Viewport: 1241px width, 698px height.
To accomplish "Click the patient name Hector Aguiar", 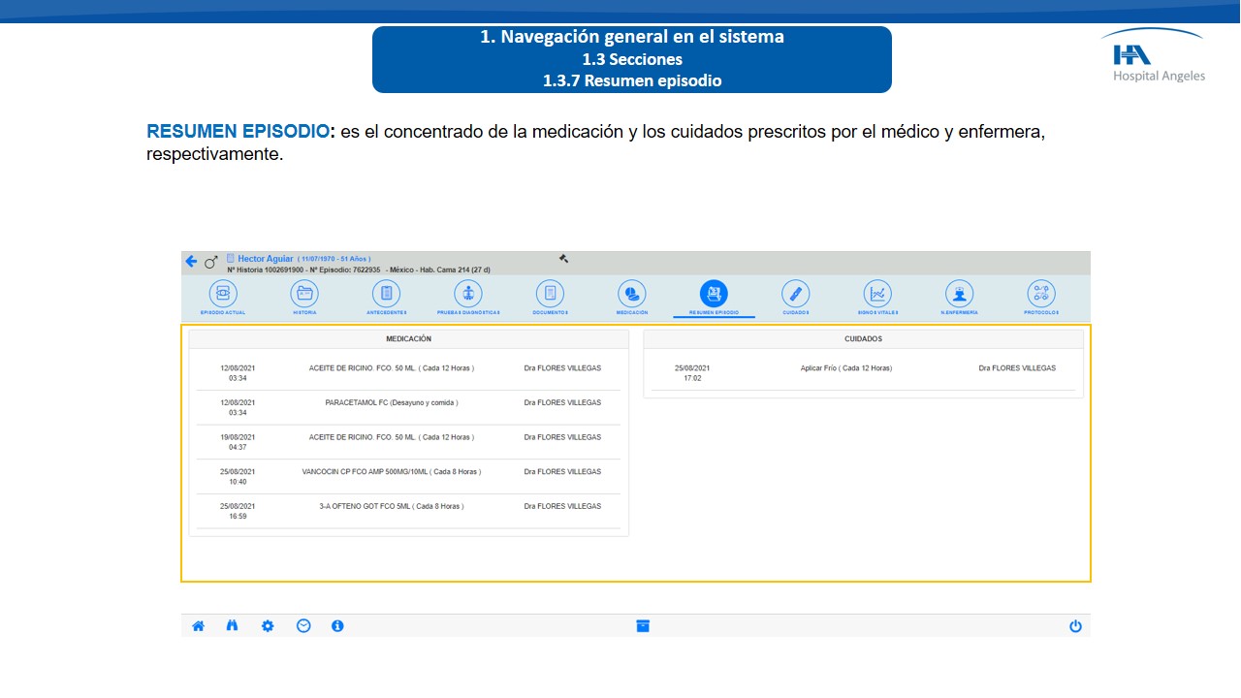I will (x=265, y=259).
